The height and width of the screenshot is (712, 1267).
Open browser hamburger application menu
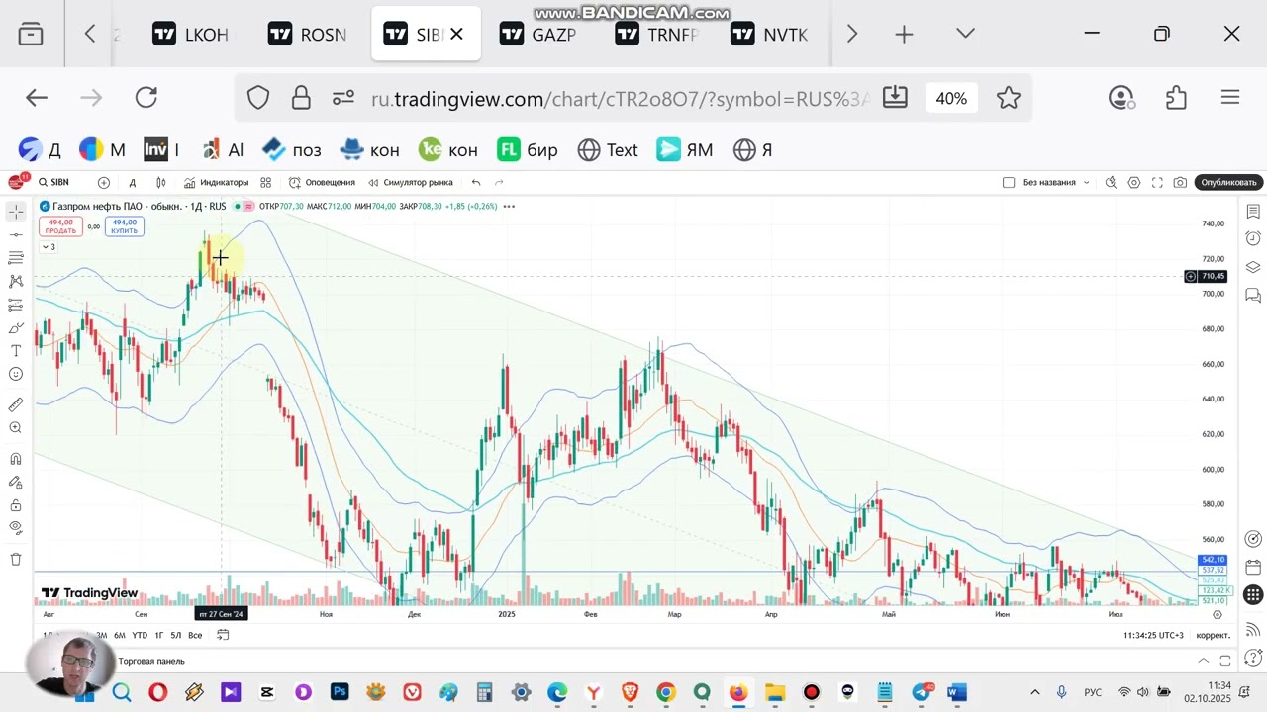1230,97
